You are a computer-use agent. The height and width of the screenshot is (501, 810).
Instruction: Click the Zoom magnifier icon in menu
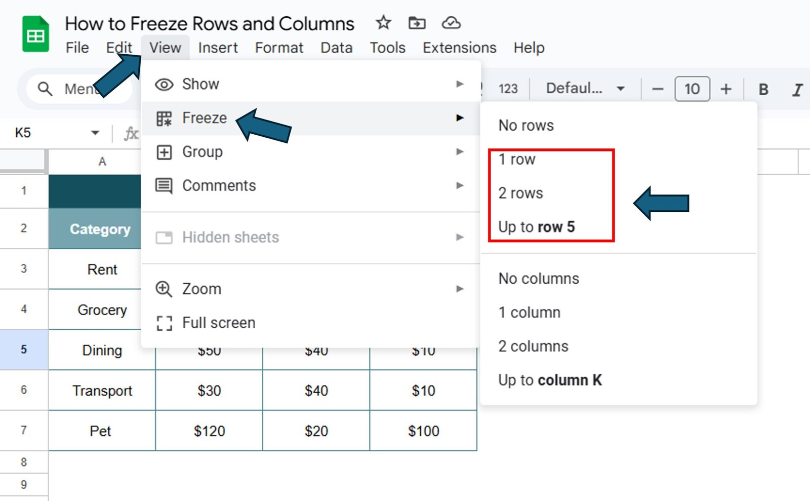coord(164,289)
